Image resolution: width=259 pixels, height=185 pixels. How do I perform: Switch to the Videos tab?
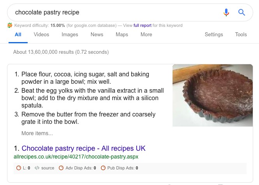[41, 35]
